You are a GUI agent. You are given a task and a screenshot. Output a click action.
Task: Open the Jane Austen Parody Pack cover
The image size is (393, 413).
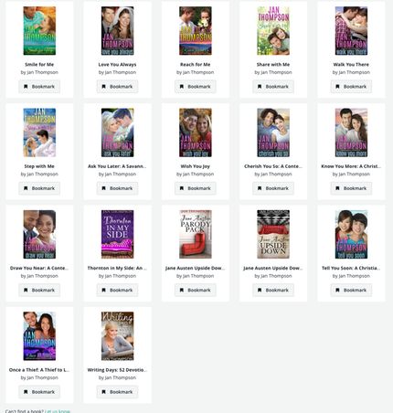(196, 234)
